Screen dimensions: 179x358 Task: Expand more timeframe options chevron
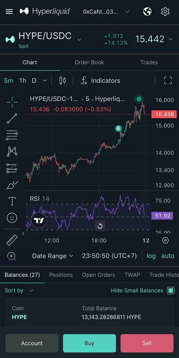(45, 81)
